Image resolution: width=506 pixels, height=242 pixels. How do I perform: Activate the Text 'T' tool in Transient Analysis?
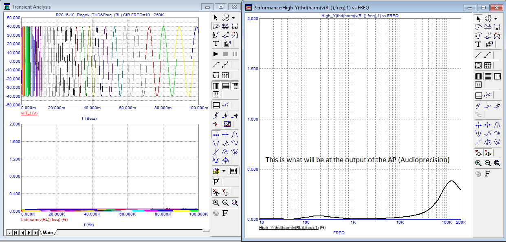[216, 44]
